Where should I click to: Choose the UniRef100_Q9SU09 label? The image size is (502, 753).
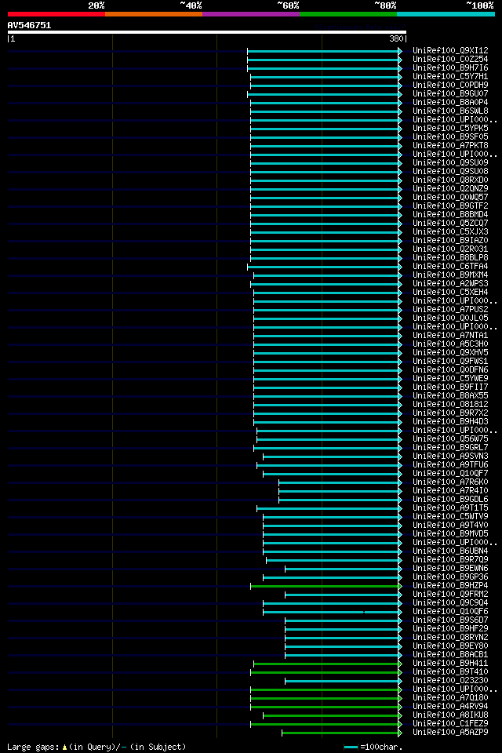coord(450,163)
